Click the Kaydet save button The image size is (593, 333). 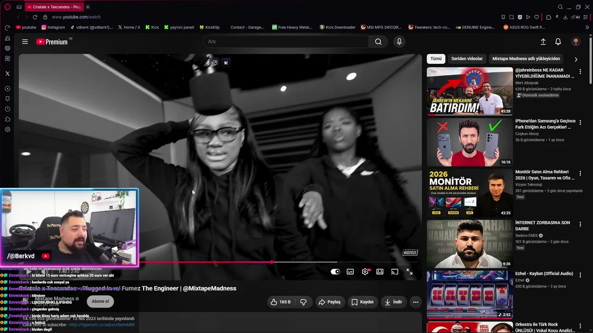362,302
